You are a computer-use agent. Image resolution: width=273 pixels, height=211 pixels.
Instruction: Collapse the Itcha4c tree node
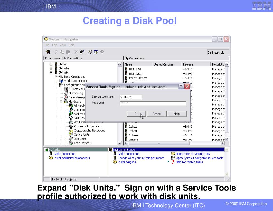[x=51, y=72]
